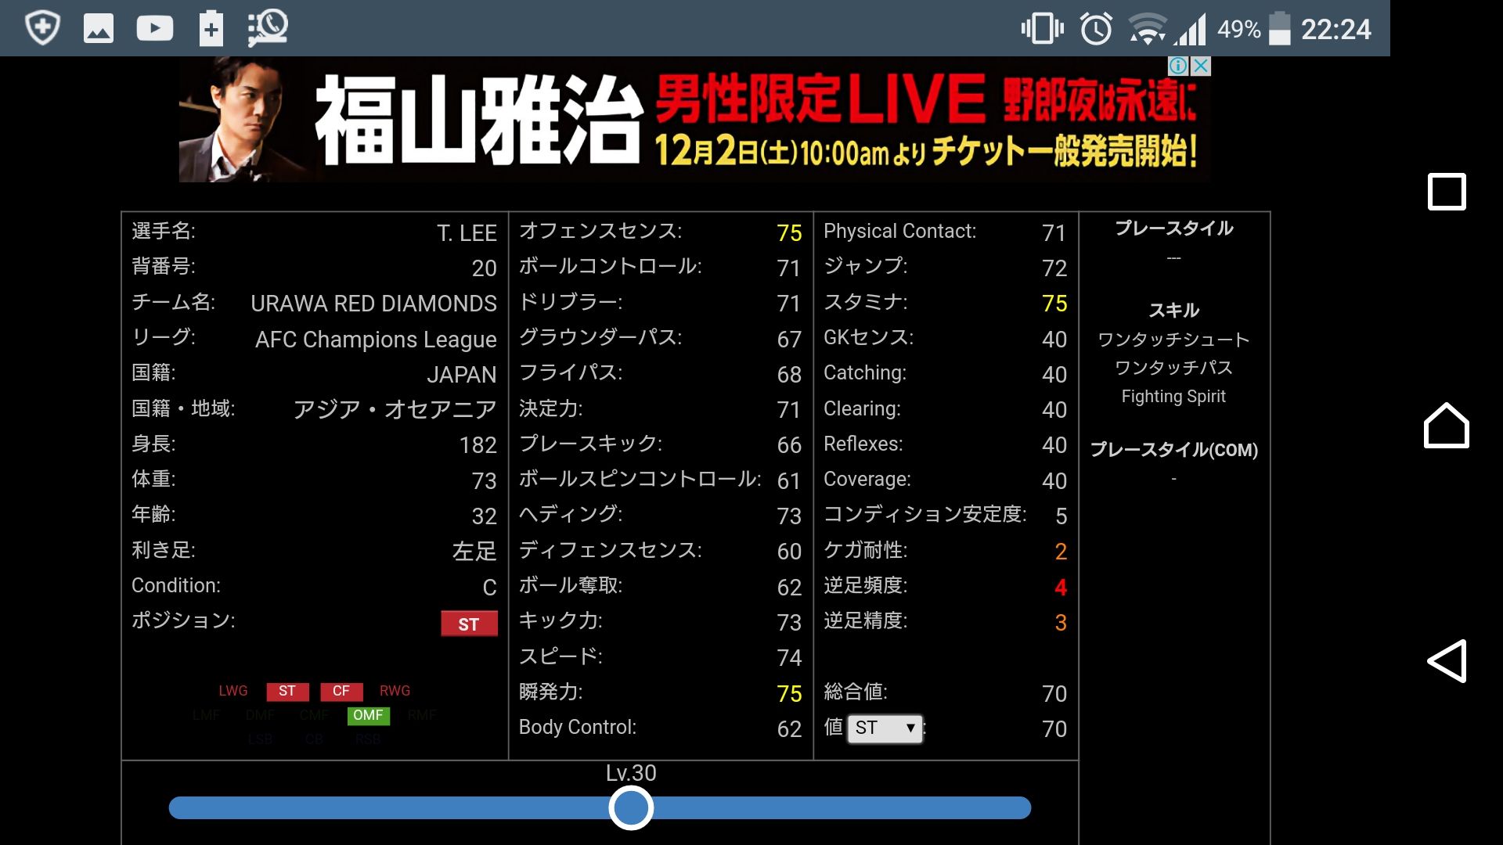
Task: Tap the LWG position label
Action: pyautogui.click(x=233, y=691)
